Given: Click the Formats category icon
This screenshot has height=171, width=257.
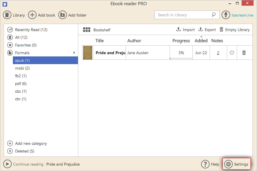Looking at the screenshot, I should (10, 53).
